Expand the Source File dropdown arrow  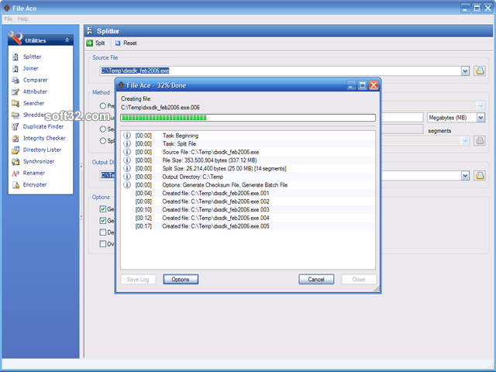465,71
